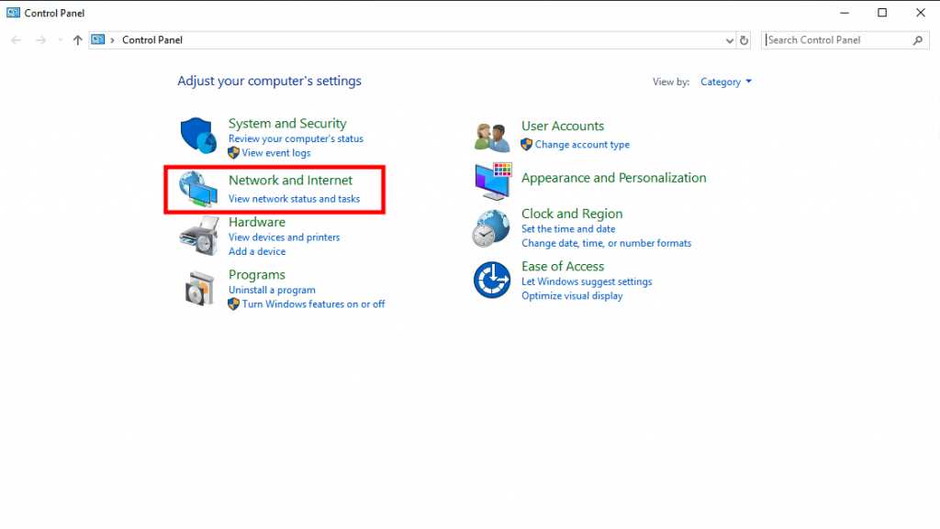Expand the address bar history dropdown

[x=729, y=40]
